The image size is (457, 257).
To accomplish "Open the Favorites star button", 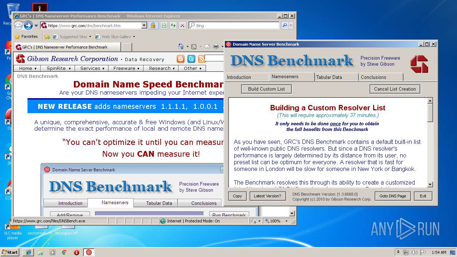I will 26,36.
